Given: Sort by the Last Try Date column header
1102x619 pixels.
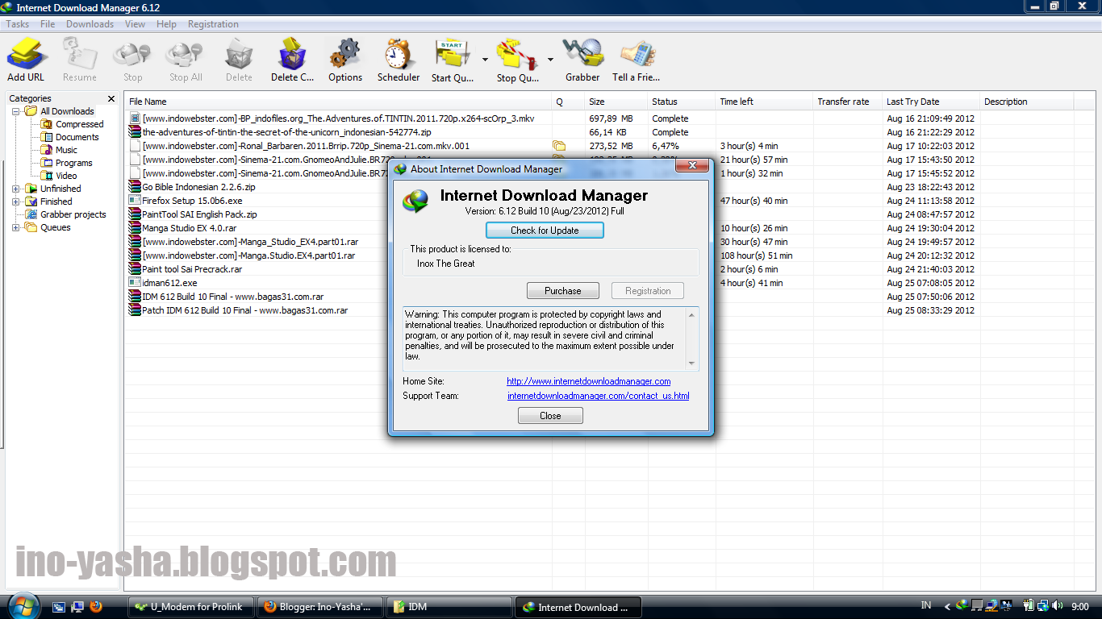Looking at the screenshot, I should click(x=931, y=102).
